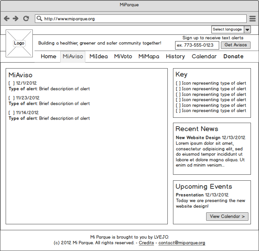Select the MiAviso tab

pos(73,57)
